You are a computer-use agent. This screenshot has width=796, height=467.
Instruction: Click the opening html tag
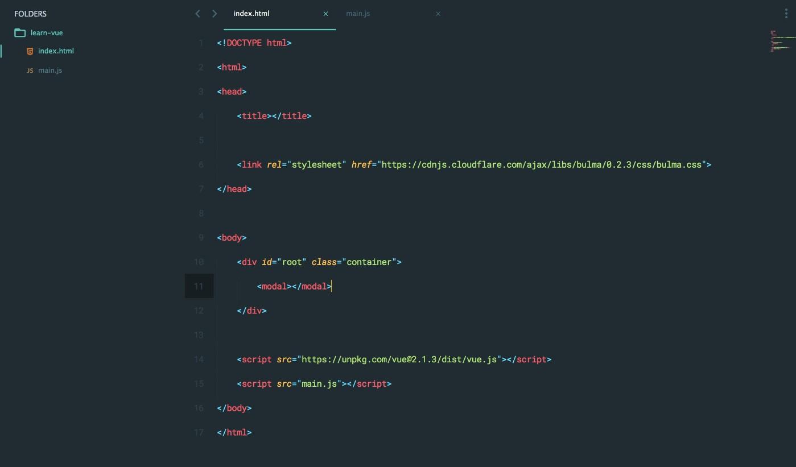[x=232, y=67]
